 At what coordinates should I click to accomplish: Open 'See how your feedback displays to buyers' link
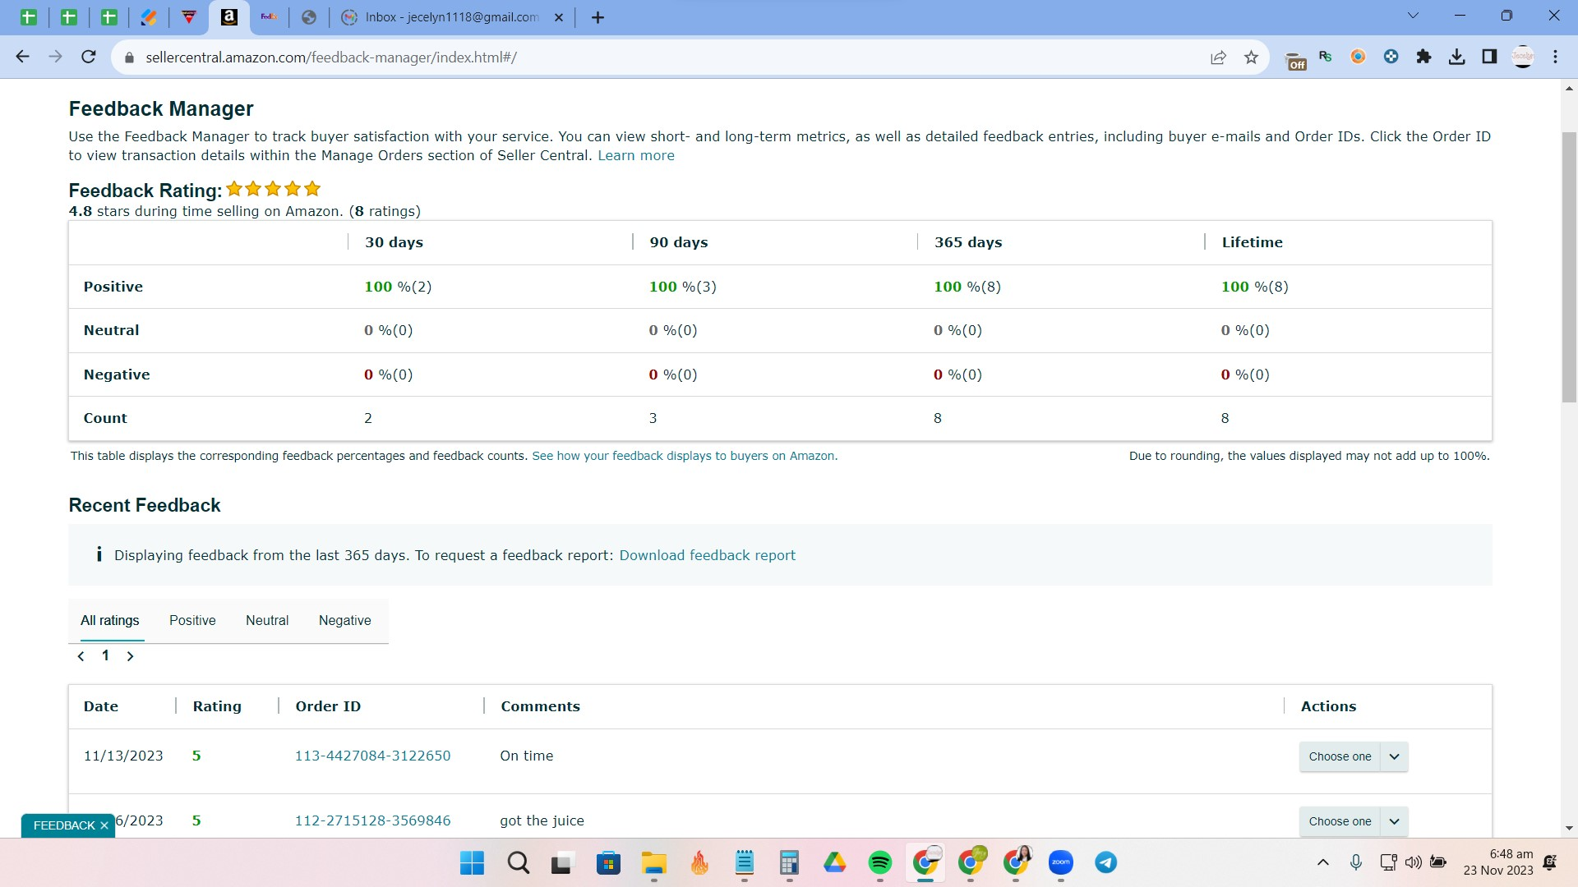click(685, 456)
